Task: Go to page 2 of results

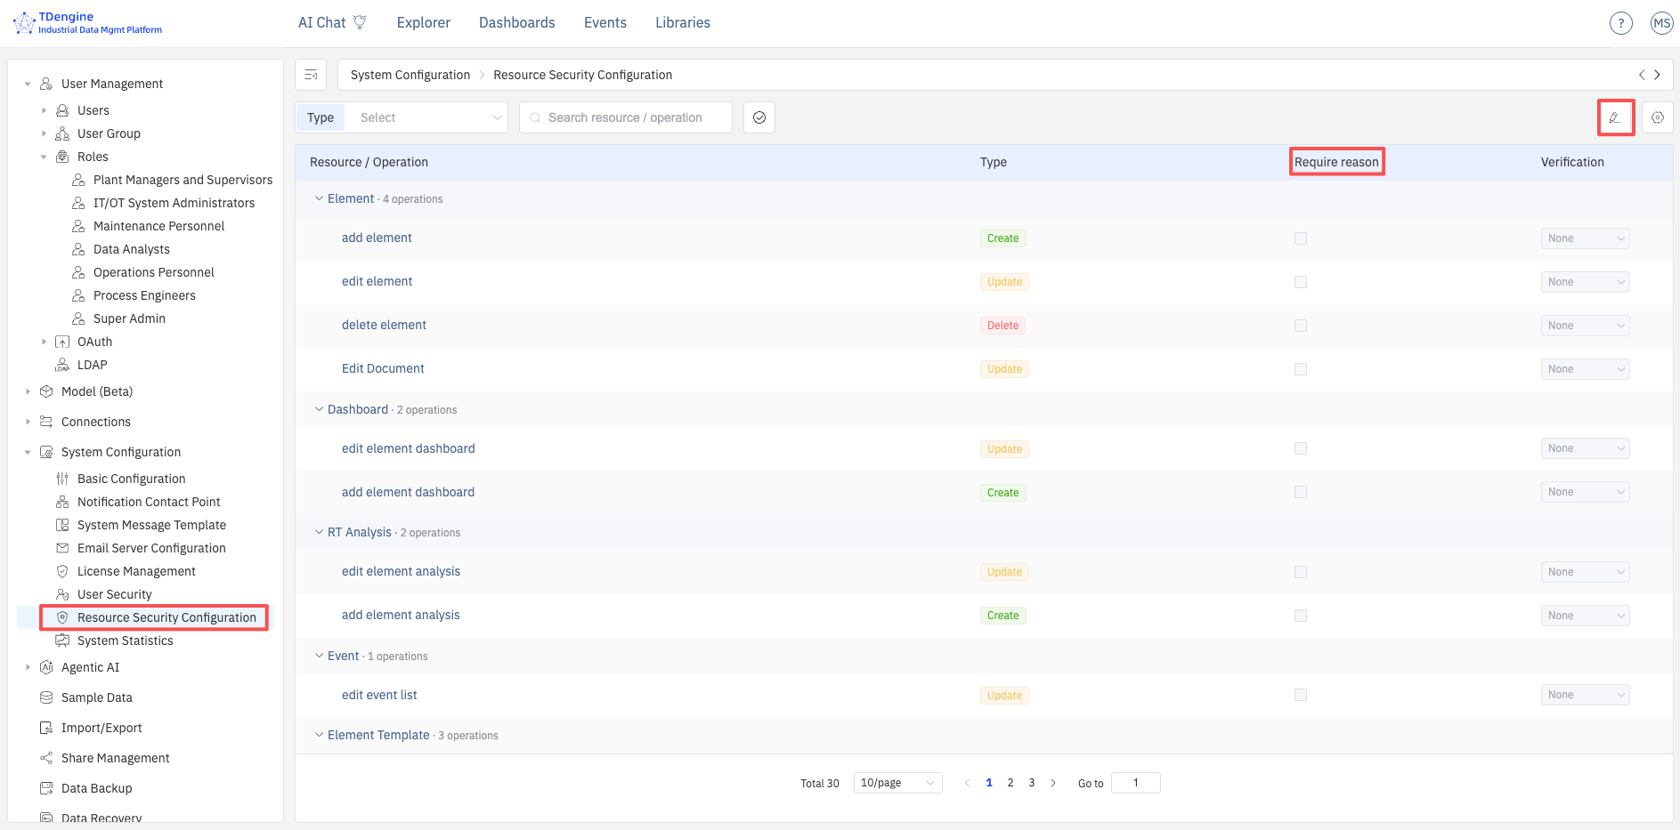Action: (x=1010, y=783)
